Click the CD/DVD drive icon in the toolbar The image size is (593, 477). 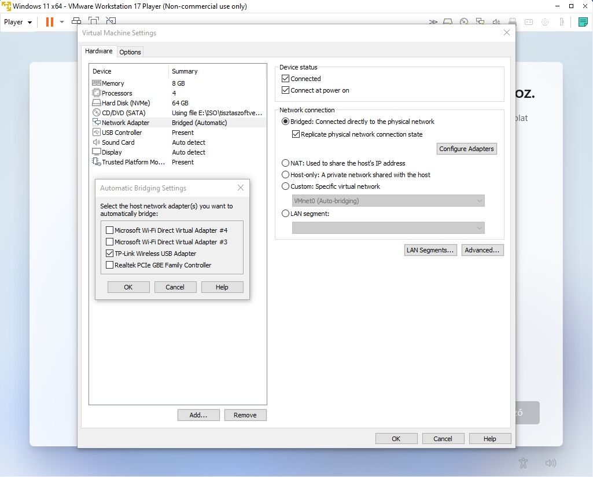click(x=464, y=22)
